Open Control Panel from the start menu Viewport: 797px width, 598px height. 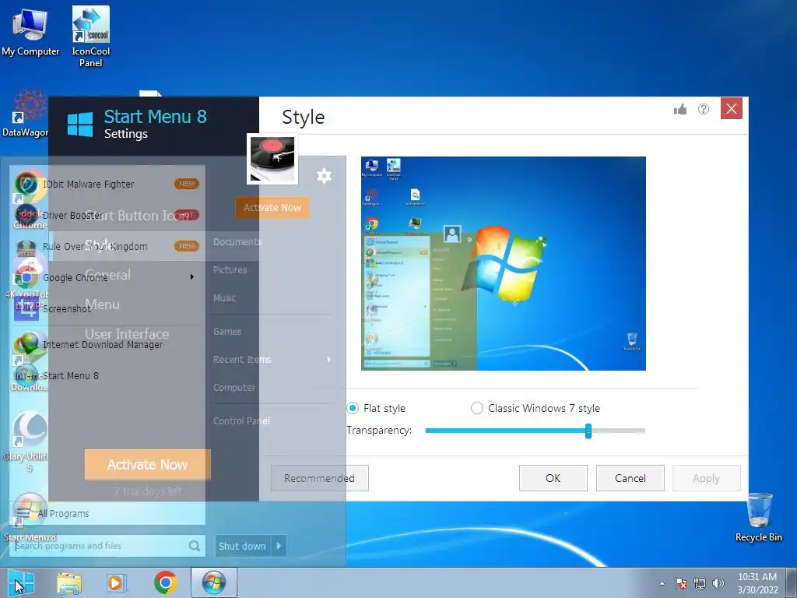(x=241, y=421)
